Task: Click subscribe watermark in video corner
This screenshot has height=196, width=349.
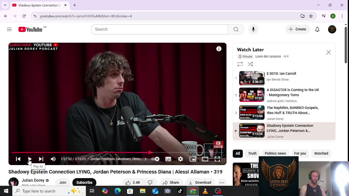Action: [x=213, y=152]
